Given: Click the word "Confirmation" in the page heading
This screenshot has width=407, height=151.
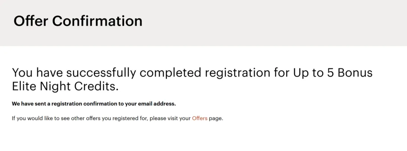Looking at the screenshot, I should click(x=97, y=21).
